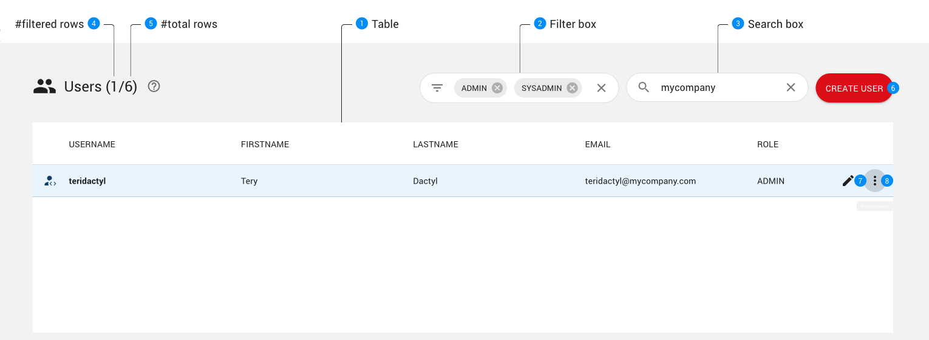
Task: Click the search magnifier icon
Action: pos(644,87)
